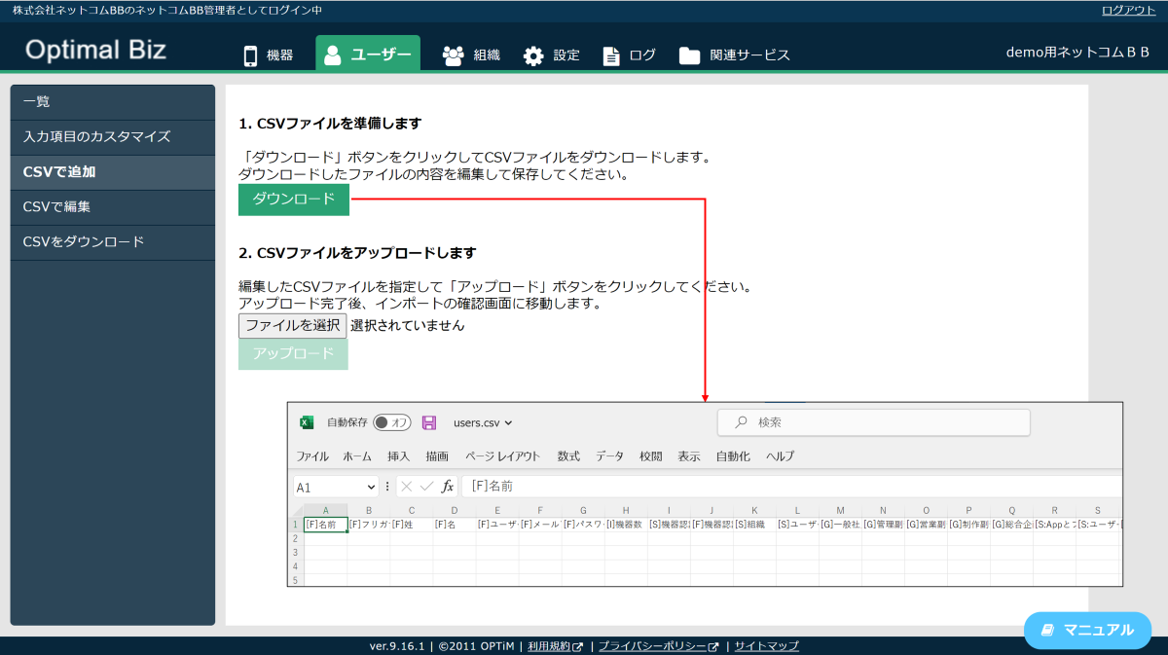Click the Excel 検索 search box
This screenshot has height=655, width=1168.
click(x=873, y=422)
